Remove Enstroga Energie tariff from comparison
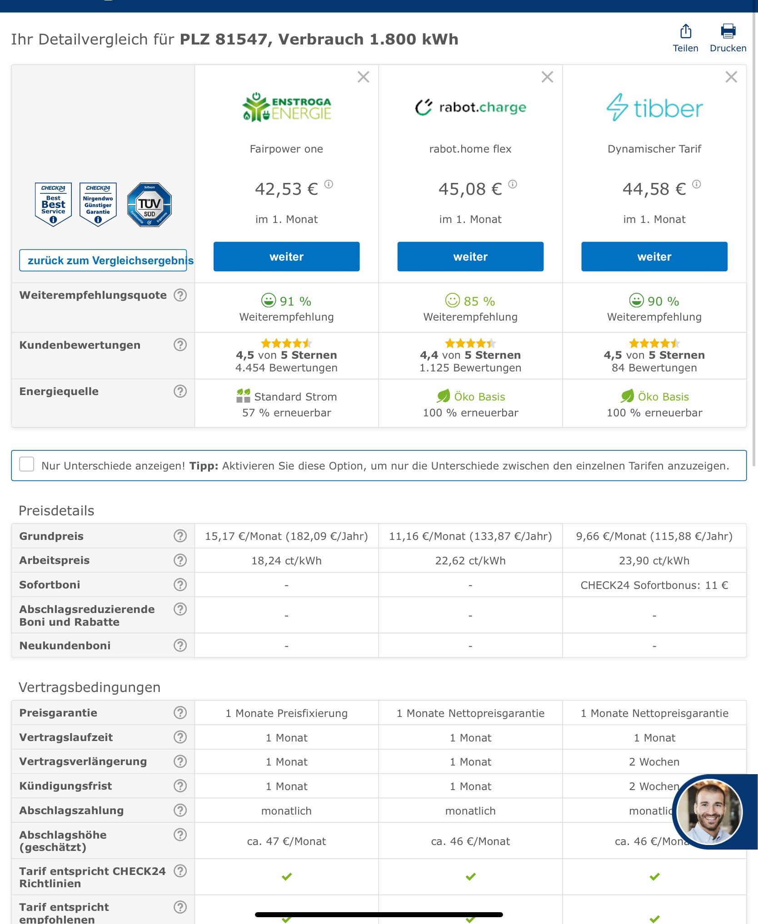The height and width of the screenshot is (924, 758). [364, 77]
